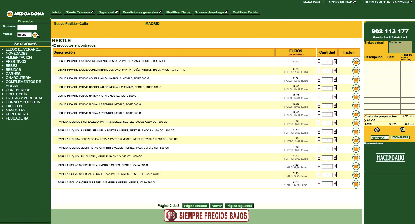Open the MAPA WEB link
This screenshot has height=224, width=415.
312,2
